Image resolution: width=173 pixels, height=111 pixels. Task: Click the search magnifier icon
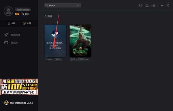pyautogui.click(x=46, y=5)
